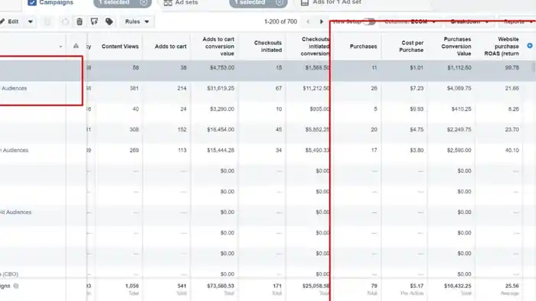
Task: Expand the Edit dropdown arrow
Action: (x=31, y=21)
